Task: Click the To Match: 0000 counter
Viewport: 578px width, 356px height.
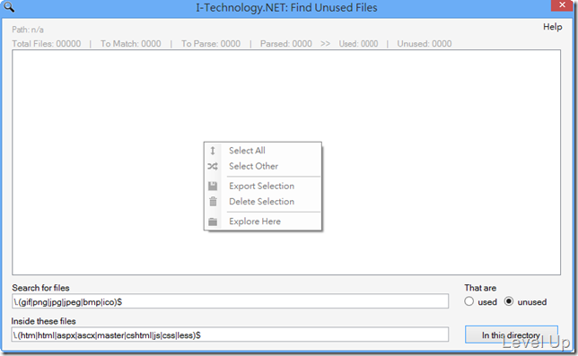Action: [x=131, y=44]
